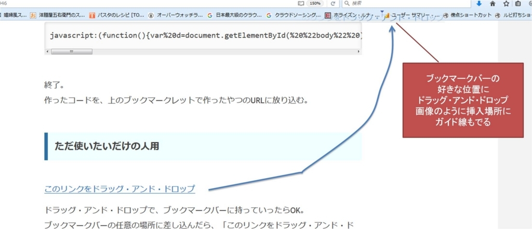
Task: Open ホライズン・ルナ bookmark
Action: pyautogui.click(x=352, y=15)
